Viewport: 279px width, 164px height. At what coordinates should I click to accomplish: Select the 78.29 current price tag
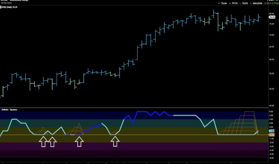pyautogui.click(x=272, y=17)
